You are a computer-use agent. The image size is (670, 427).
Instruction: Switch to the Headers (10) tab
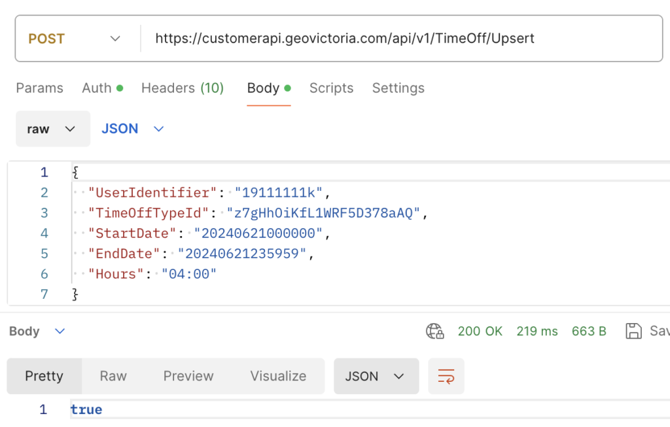183,88
